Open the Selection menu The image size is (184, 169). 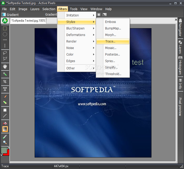pyautogui.click(x=49, y=9)
